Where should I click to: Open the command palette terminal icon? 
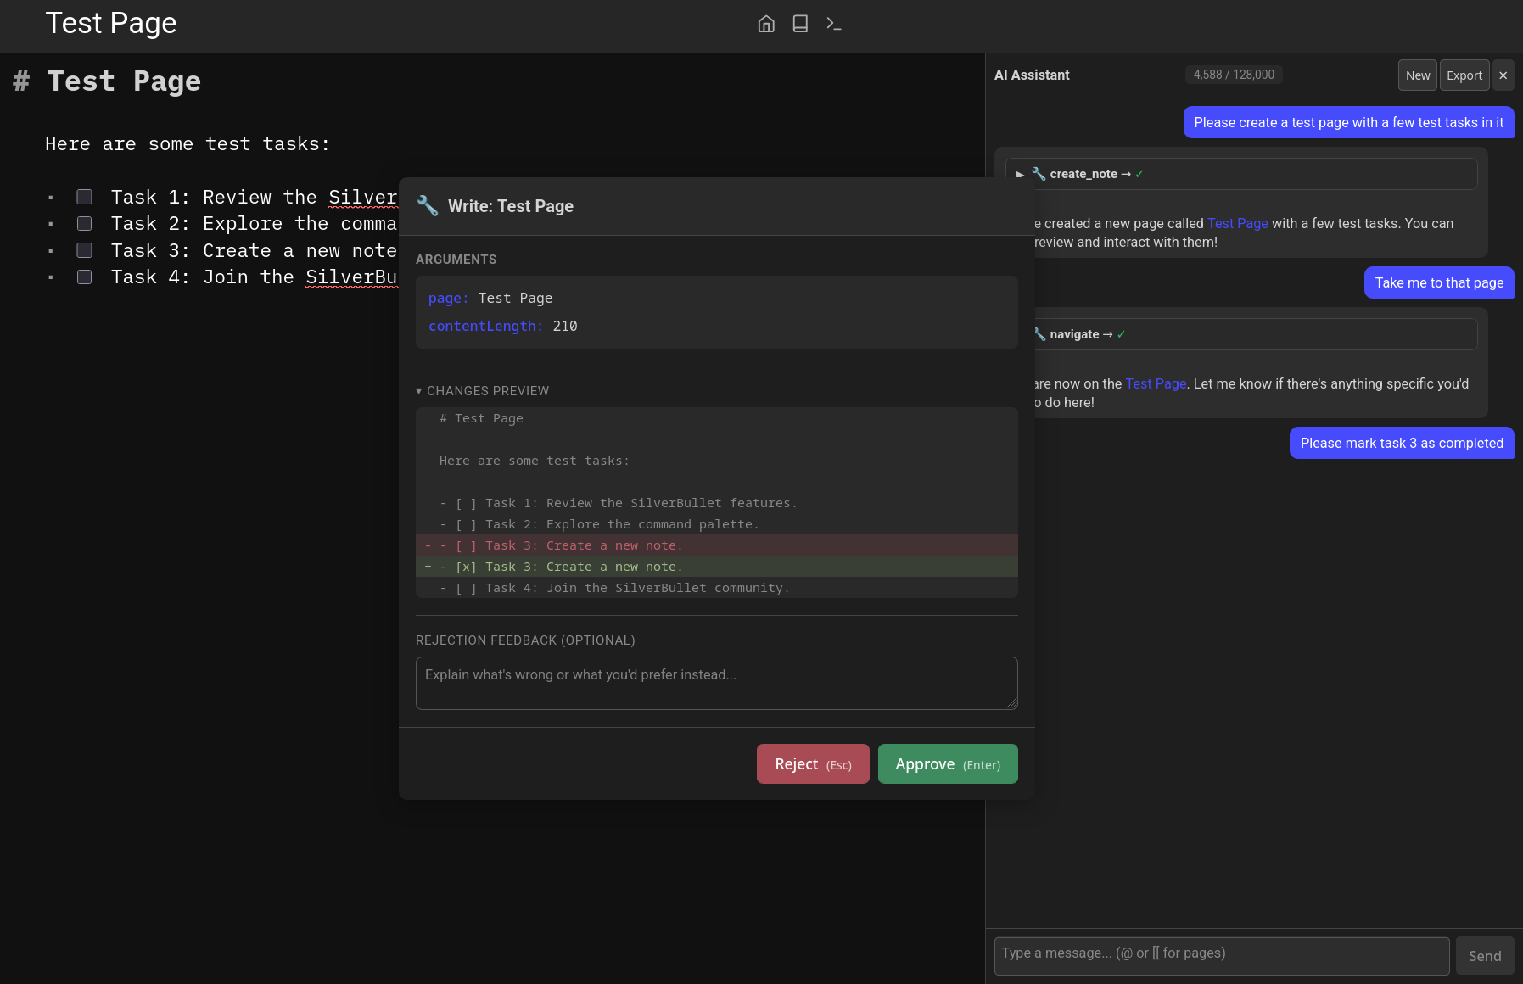(834, 24)
